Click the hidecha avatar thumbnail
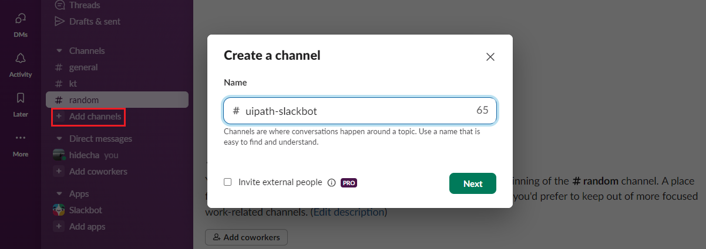The height and width of the screenshot is (249, 706). point(59,155)
